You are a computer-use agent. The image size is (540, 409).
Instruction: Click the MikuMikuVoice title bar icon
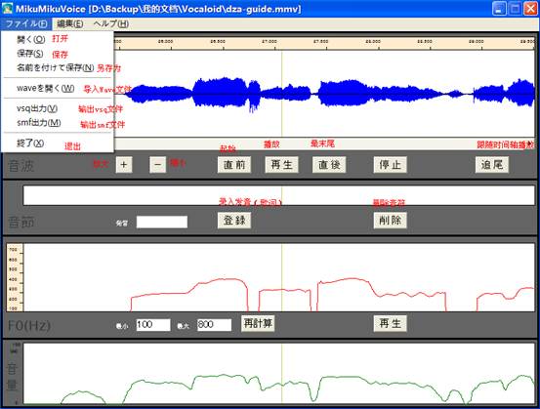click(7, 8)
